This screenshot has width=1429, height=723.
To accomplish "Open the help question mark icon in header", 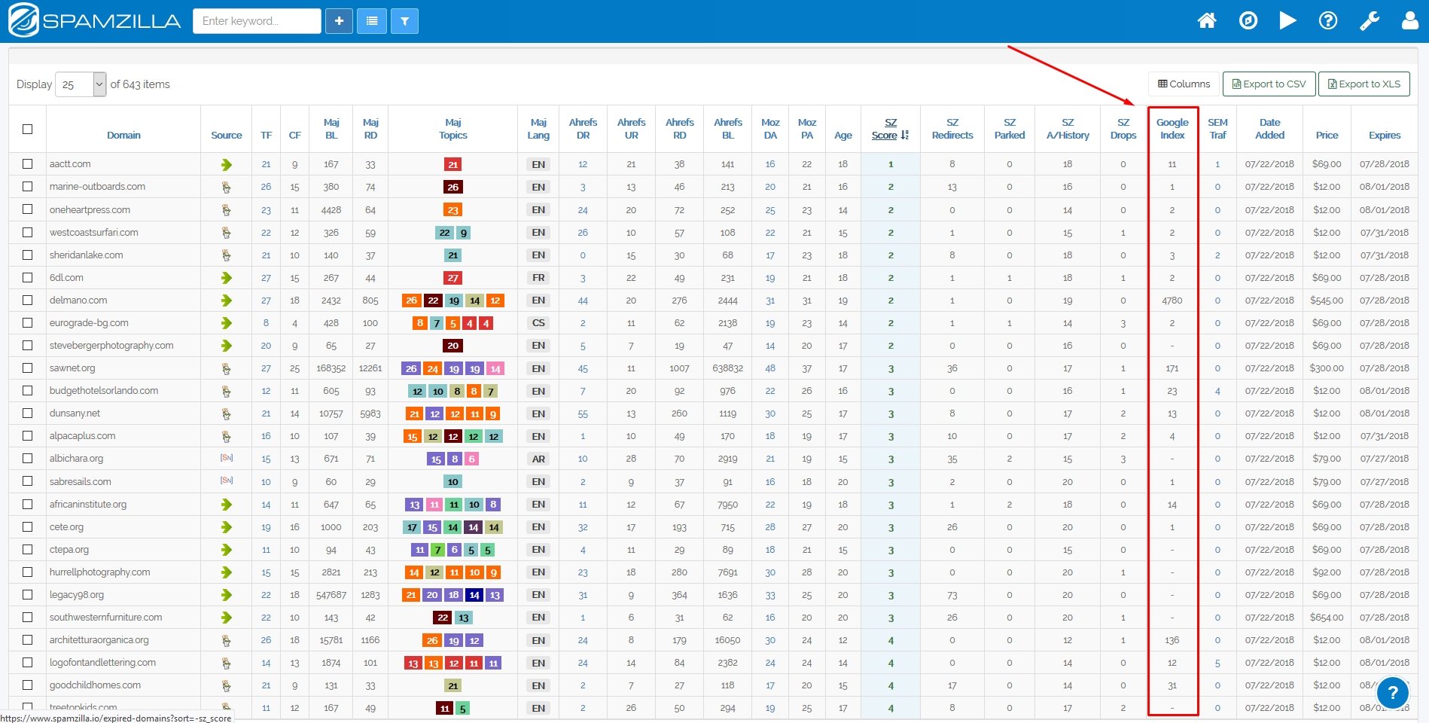I will pyautogui.click(x=1328, y=20).
